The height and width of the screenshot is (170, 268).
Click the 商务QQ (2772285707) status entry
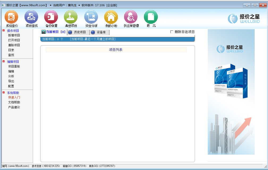pos(102,166)
